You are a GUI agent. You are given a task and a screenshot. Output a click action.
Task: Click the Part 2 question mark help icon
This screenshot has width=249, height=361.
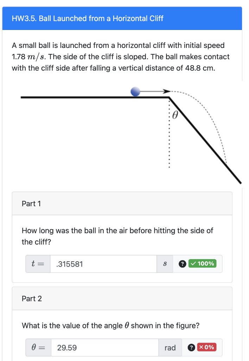tap(191, 348)
